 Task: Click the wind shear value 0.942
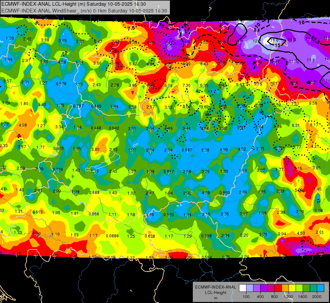click(114, 128)
